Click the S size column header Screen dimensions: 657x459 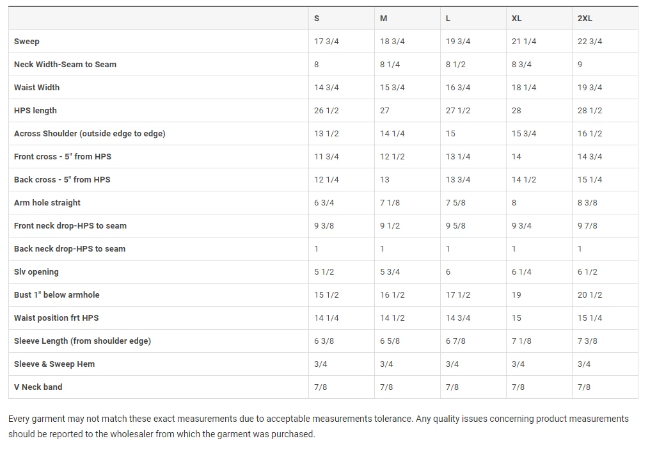(x=317, y=19)
